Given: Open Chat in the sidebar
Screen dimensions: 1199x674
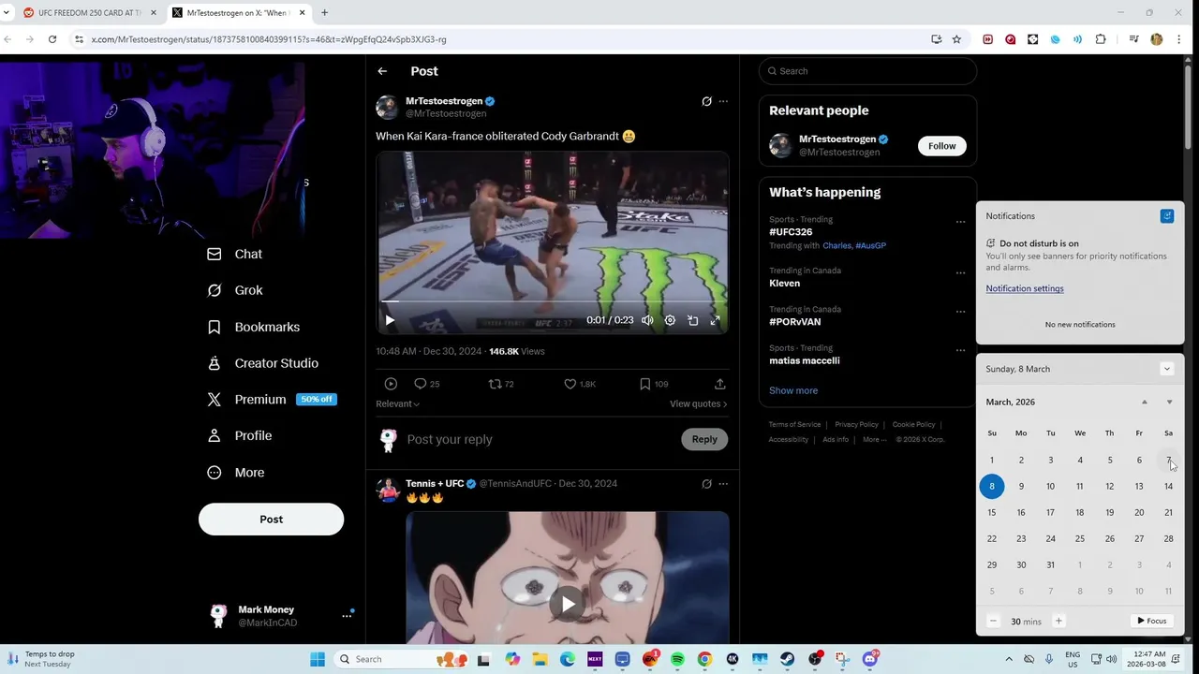Looking at the screenshot, I should coord(235,254).
